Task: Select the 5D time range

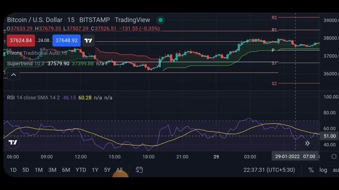Action: click(x=26, y=170)
